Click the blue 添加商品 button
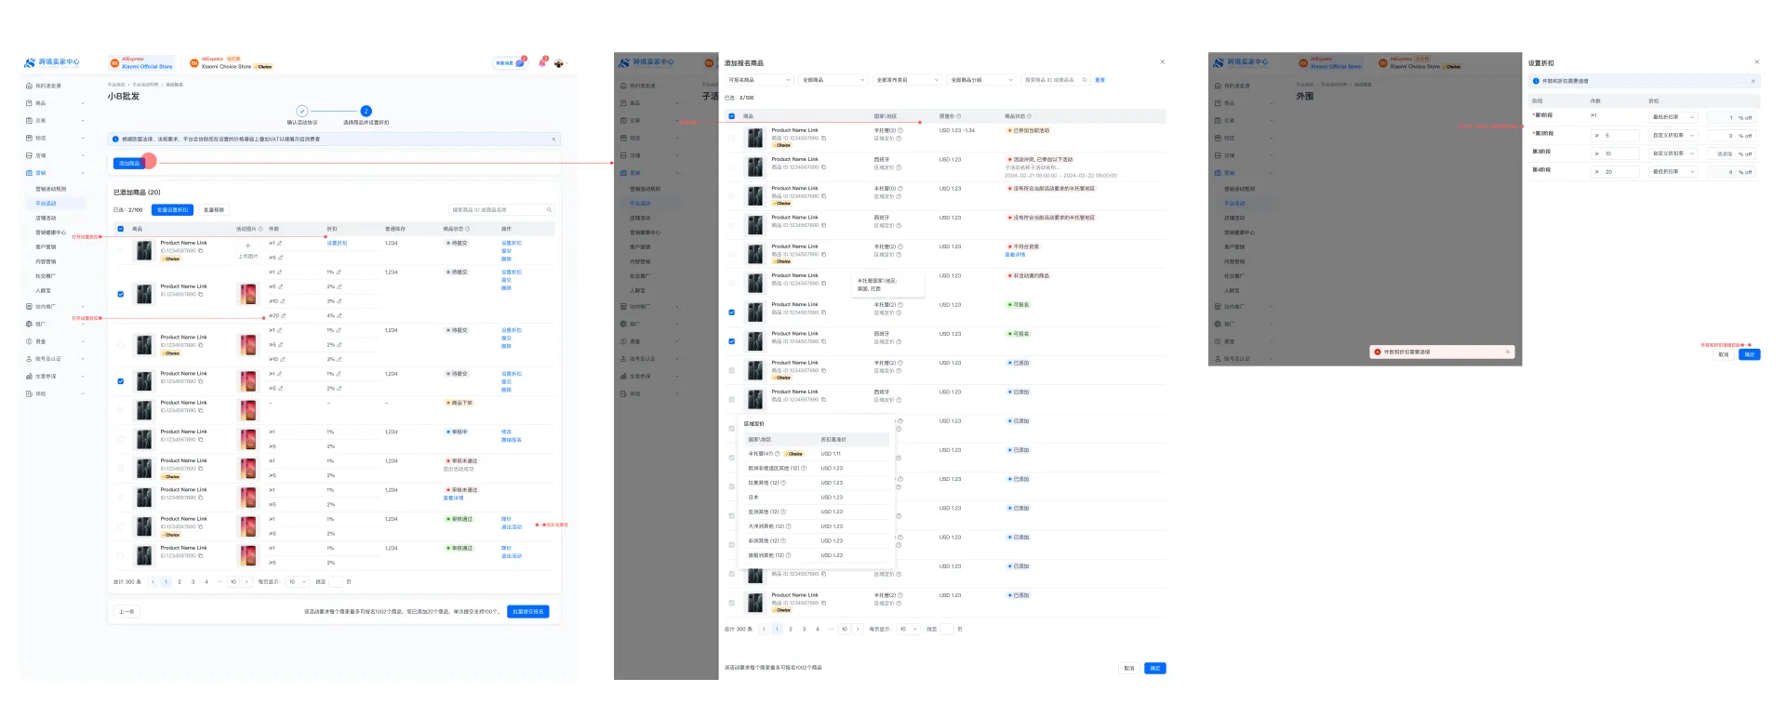This screenshot has height=718, width=1786. pyautogui.click(x=128, y=164)
